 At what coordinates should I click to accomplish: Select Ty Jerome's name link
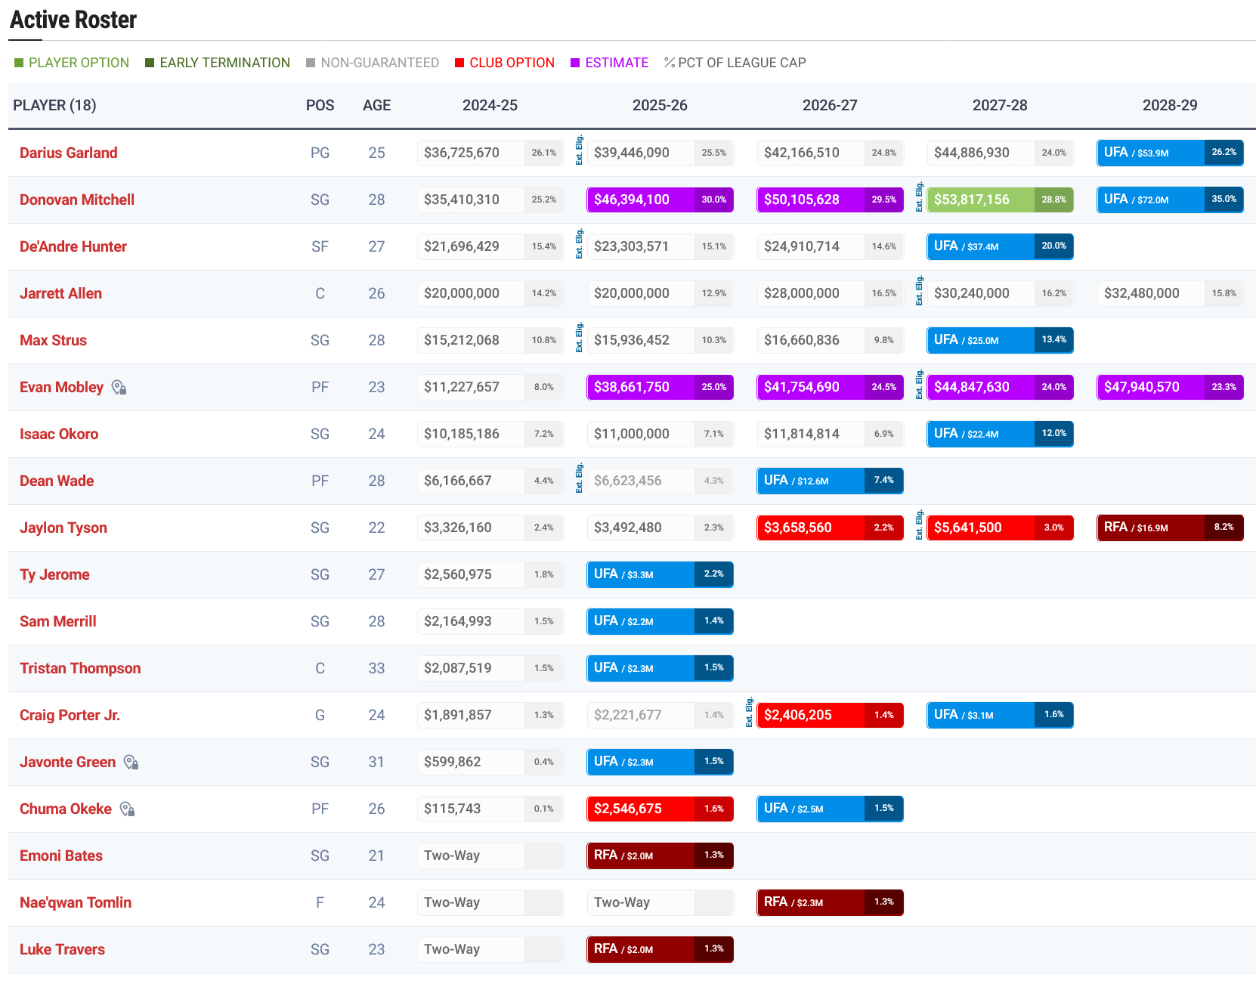tap(54, 574)
